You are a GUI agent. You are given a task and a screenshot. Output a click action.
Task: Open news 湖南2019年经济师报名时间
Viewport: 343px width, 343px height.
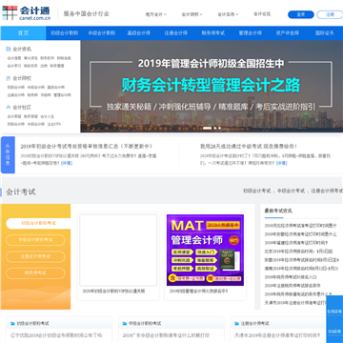[301, 269]
